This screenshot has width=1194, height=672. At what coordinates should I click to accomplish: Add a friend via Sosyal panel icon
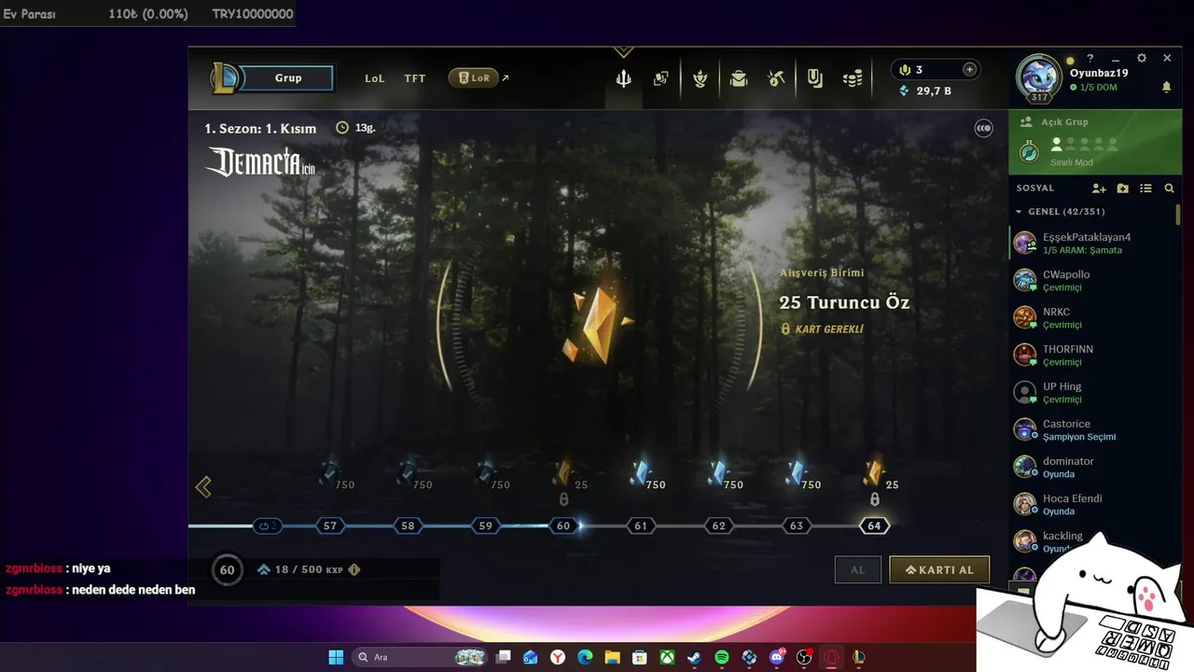pyautogui.click(x=1099, y=189)
